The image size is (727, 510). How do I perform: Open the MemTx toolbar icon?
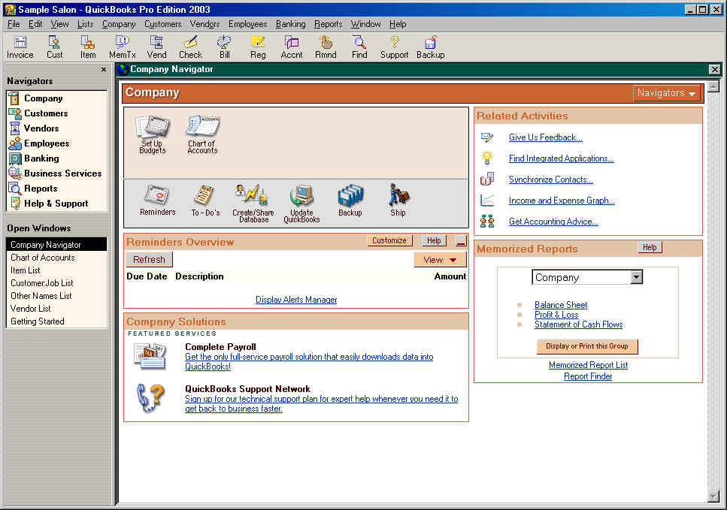123,47
